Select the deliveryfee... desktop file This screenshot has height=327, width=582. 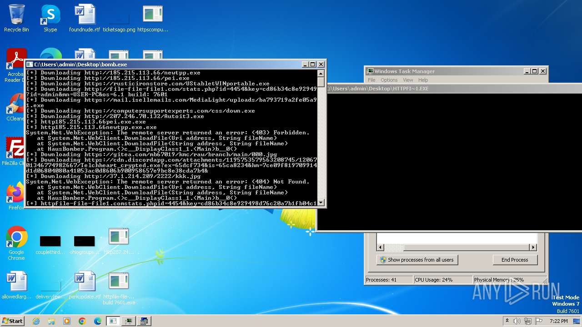coord(50,289)
